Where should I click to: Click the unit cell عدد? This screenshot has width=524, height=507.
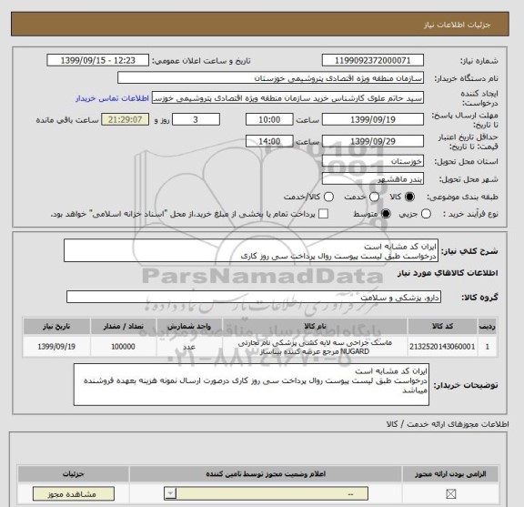189,347
